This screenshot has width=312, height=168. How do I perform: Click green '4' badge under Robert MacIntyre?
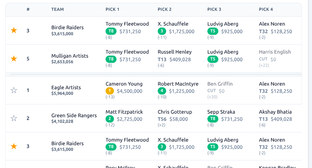tap(162, 91)
